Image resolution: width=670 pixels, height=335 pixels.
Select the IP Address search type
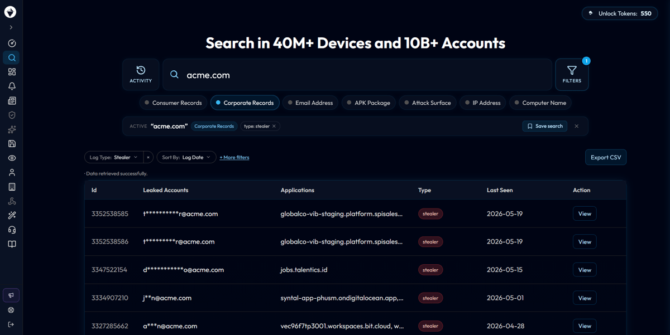482,103
